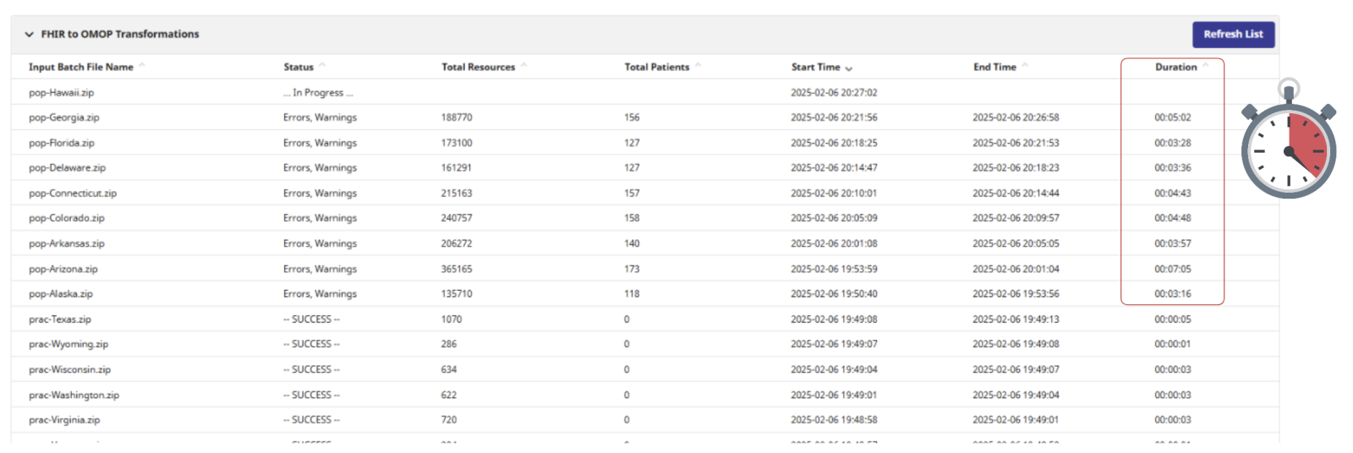Sort by Input Batch File Name arrow
Image resolution: width=1353 pixels, height=453 pixels.
click(x=142, y=65)
